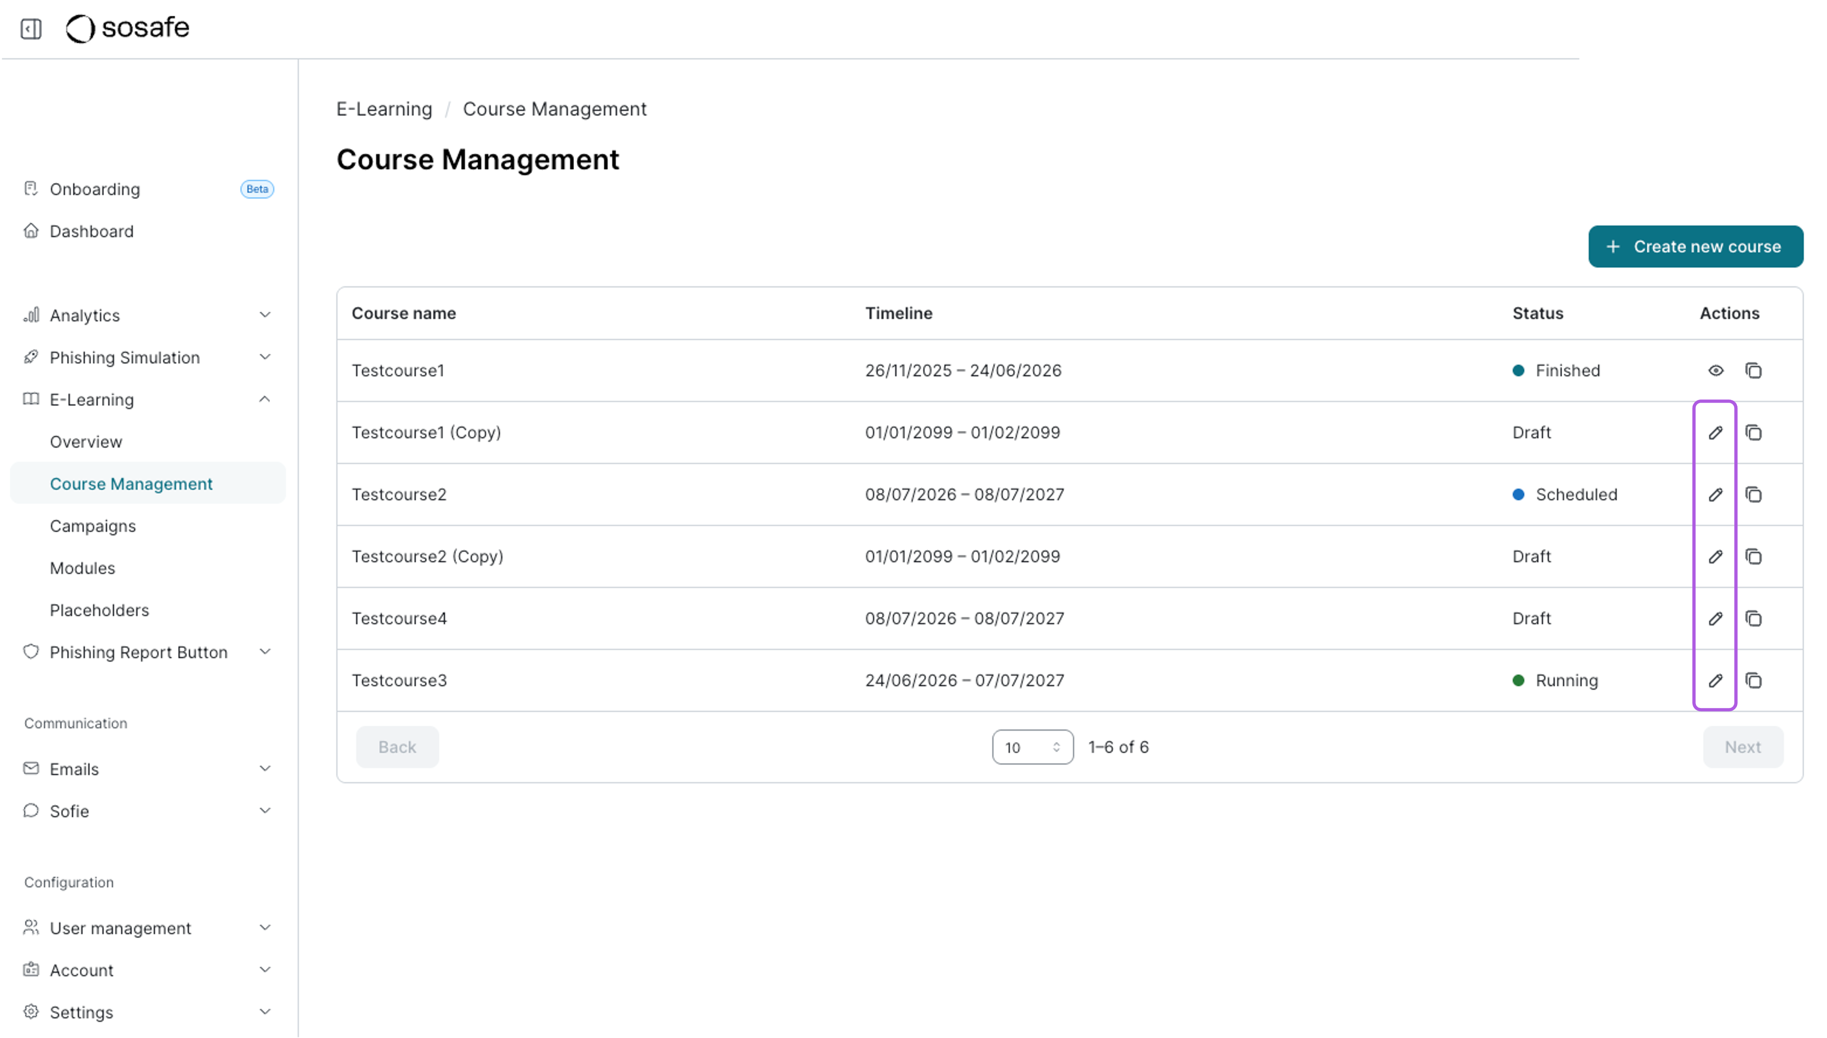Open Onboarding from the sidebar
1827x1038 pixels.
95,189
